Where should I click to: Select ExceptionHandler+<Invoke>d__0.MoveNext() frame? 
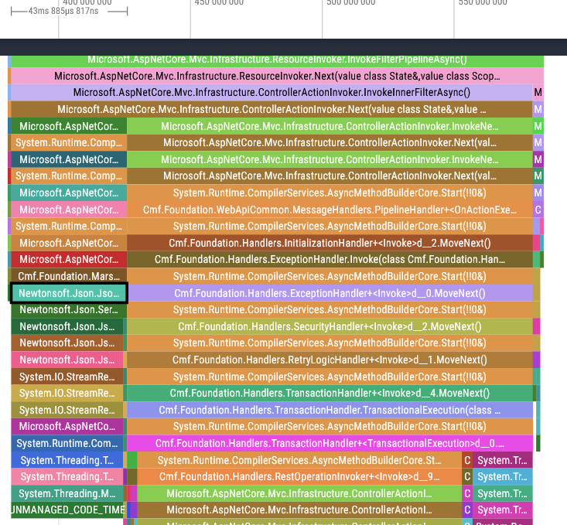click(x=330, y=293)
